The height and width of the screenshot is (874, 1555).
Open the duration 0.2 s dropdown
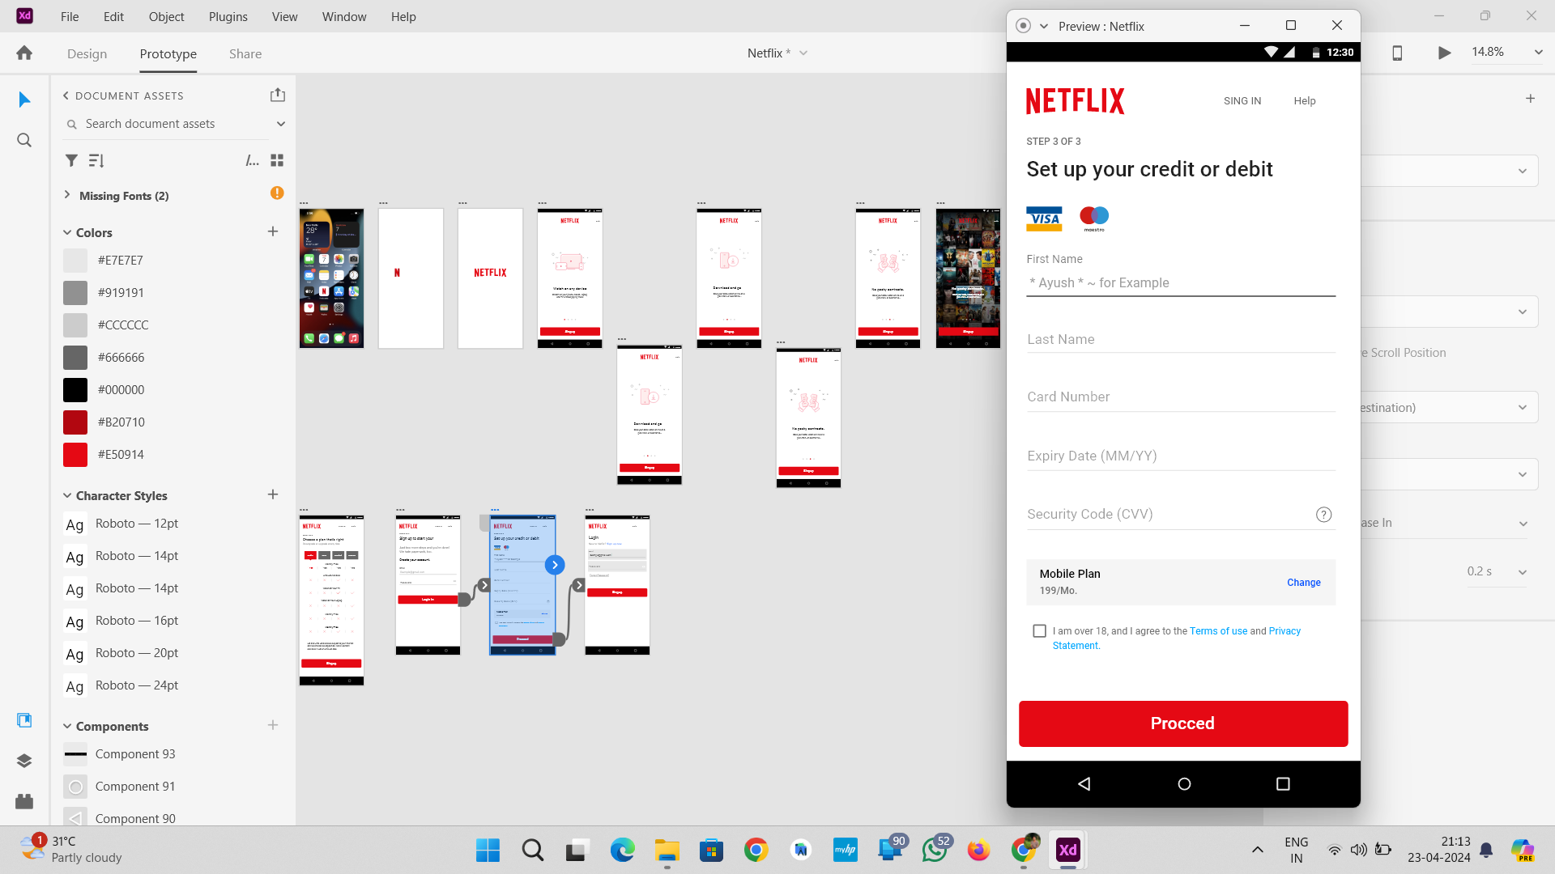coord(1523,572)
